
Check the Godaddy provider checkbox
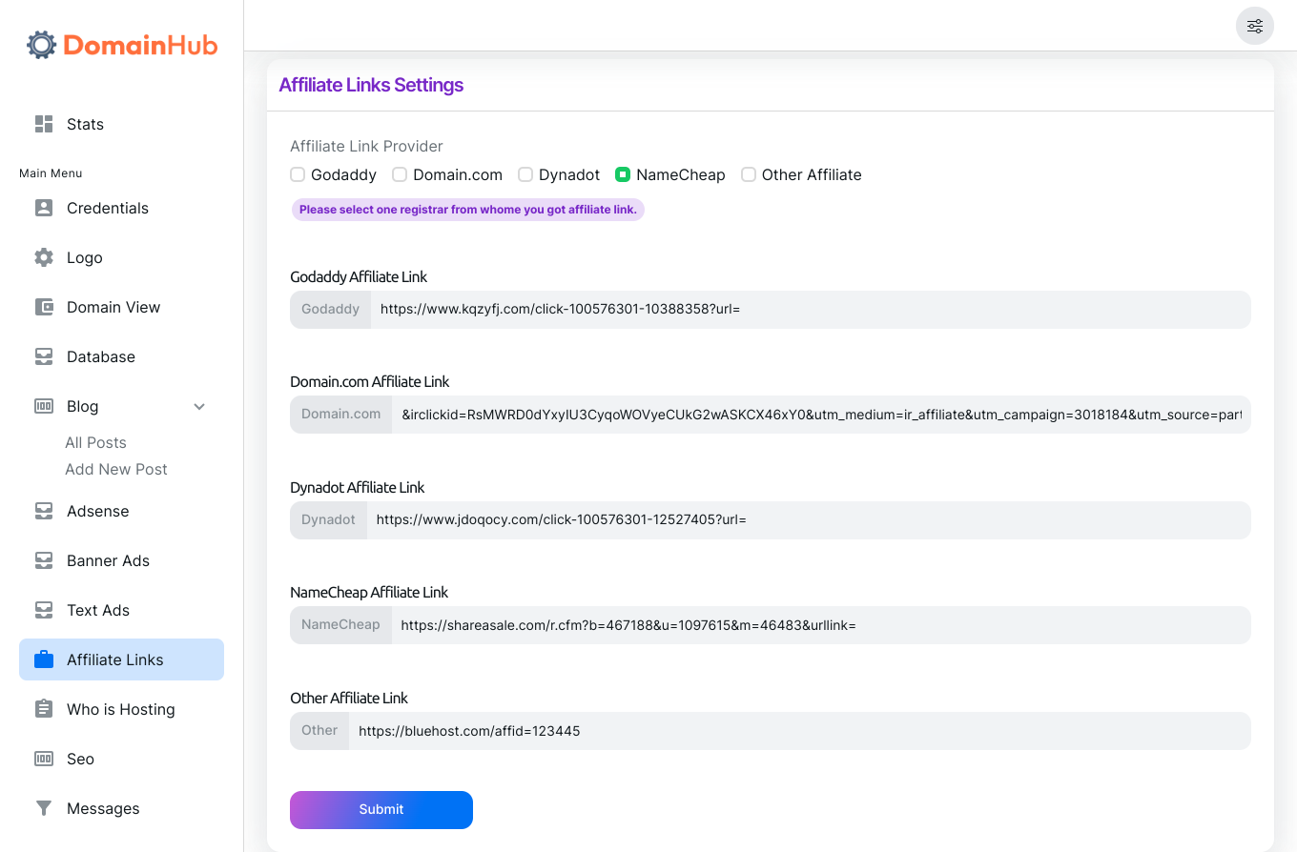(x=298, y=174)
